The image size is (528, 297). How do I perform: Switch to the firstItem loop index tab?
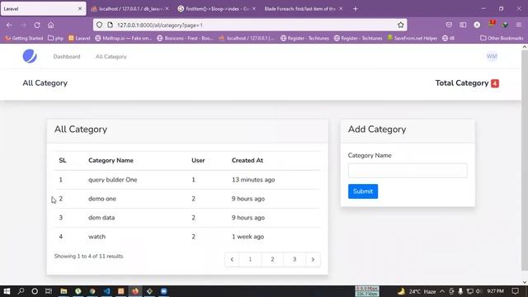(x=217, y=9)
